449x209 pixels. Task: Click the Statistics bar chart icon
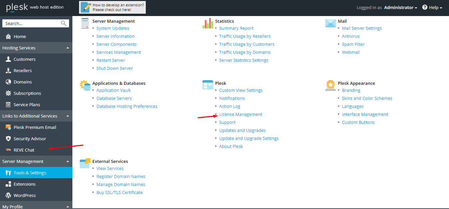click(x=207, y=23)
